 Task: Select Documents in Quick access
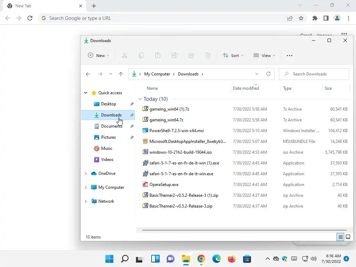pyautogui.click(x=108, y=126)
